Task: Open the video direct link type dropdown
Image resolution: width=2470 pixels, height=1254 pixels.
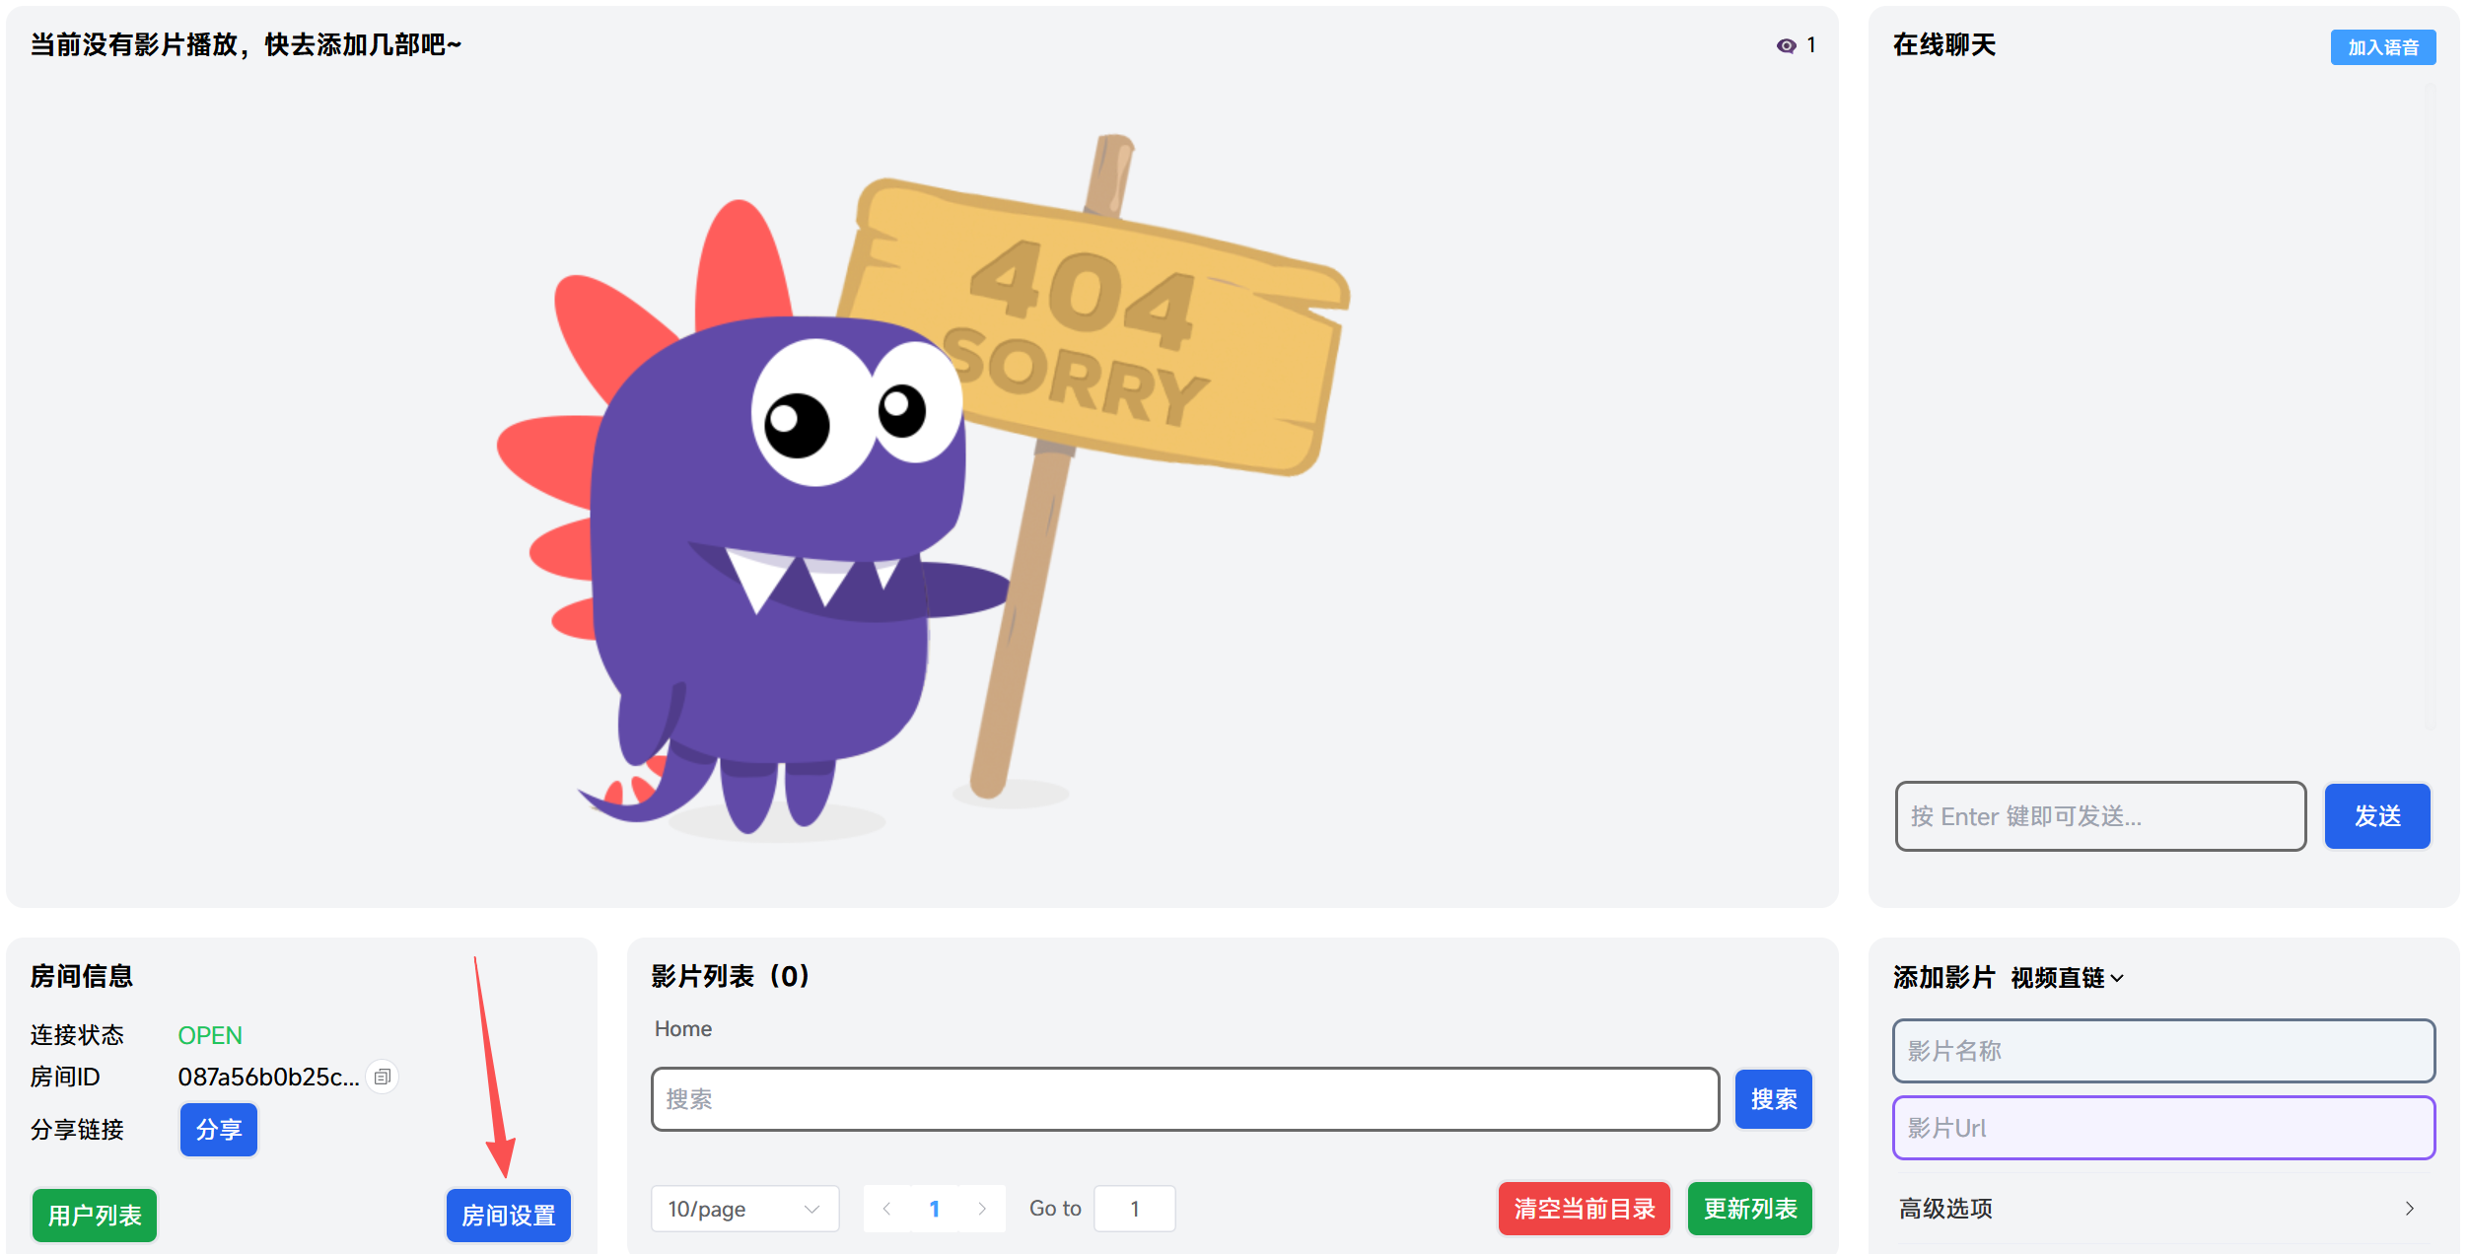Action: pos(2067,978)
